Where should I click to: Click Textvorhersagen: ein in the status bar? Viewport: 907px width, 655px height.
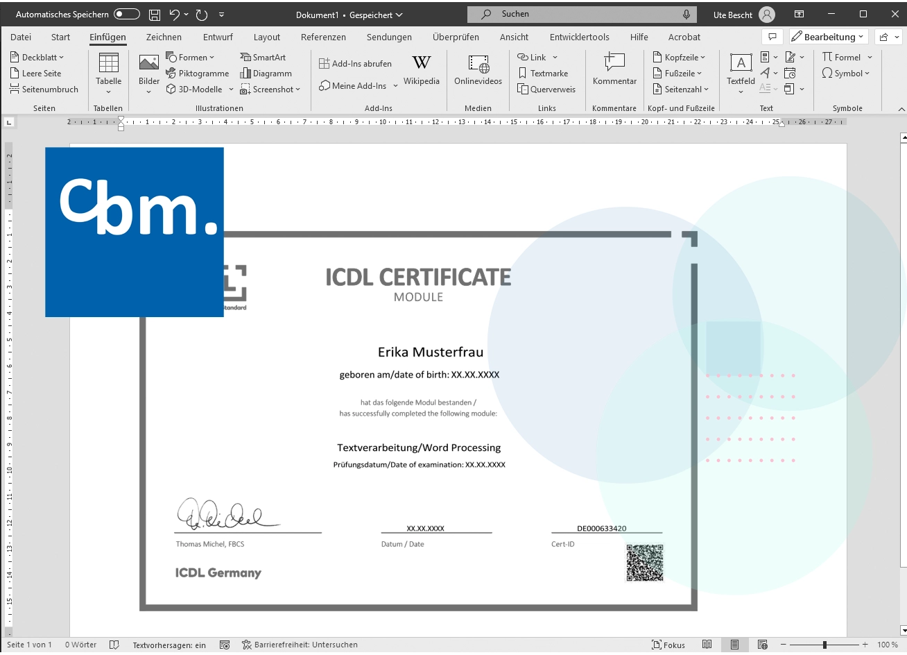[169, 645]
